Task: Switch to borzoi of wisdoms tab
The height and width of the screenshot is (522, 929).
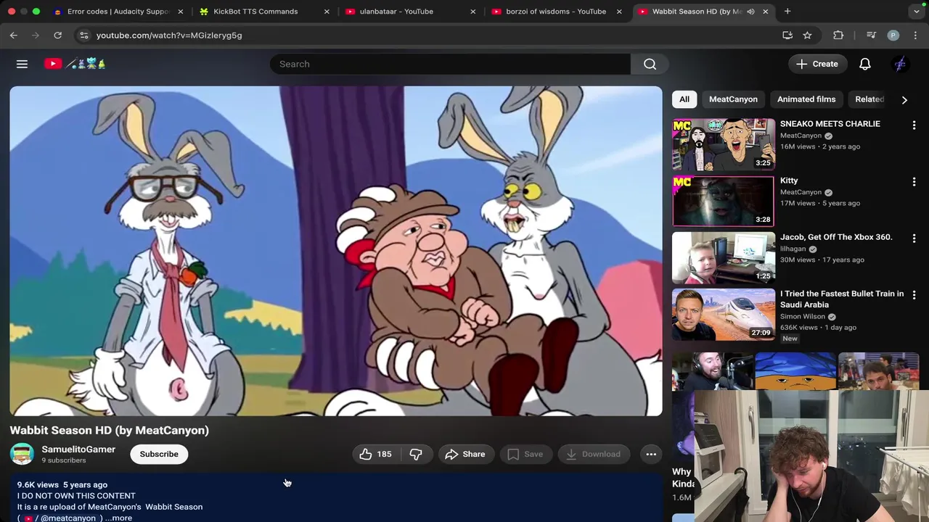Action: 556,12
